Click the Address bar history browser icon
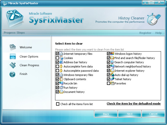 [x=61, y=62]
